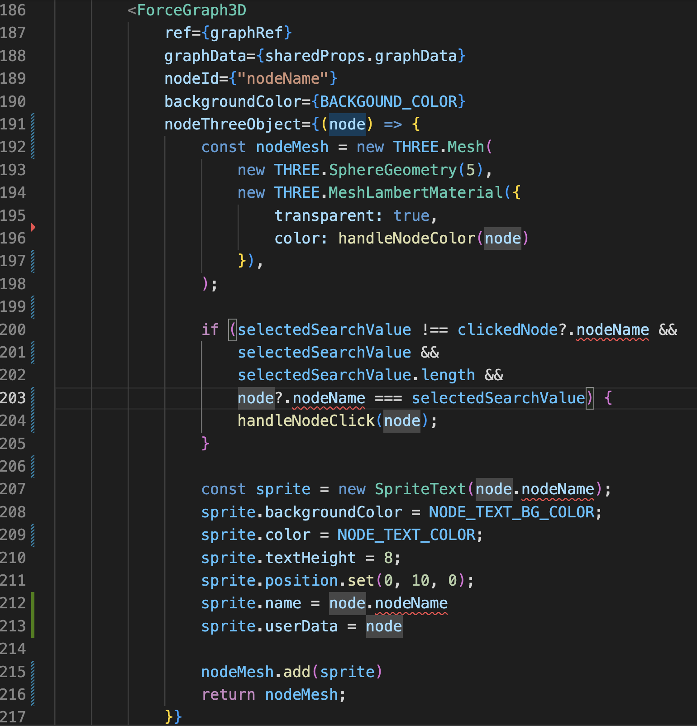Click BACKGOUND_COLOR constant on line 190
This screenshot has width=697, height=726.
click(x=388, y=101)
